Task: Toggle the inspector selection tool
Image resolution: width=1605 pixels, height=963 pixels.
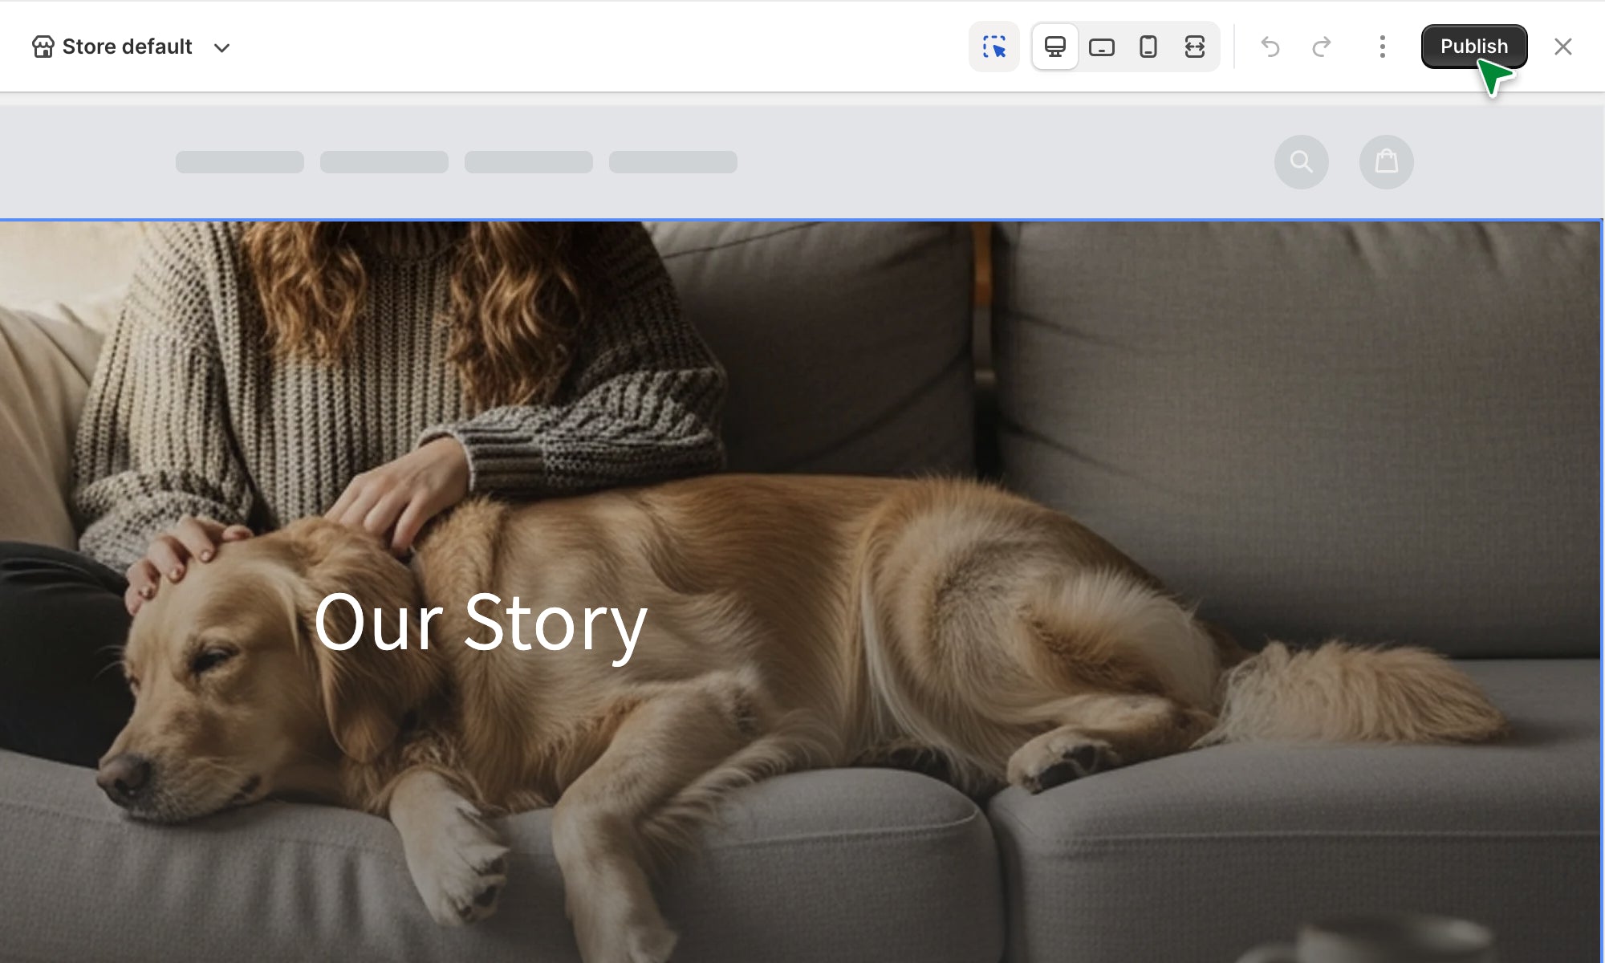Action: pos(993,47)
